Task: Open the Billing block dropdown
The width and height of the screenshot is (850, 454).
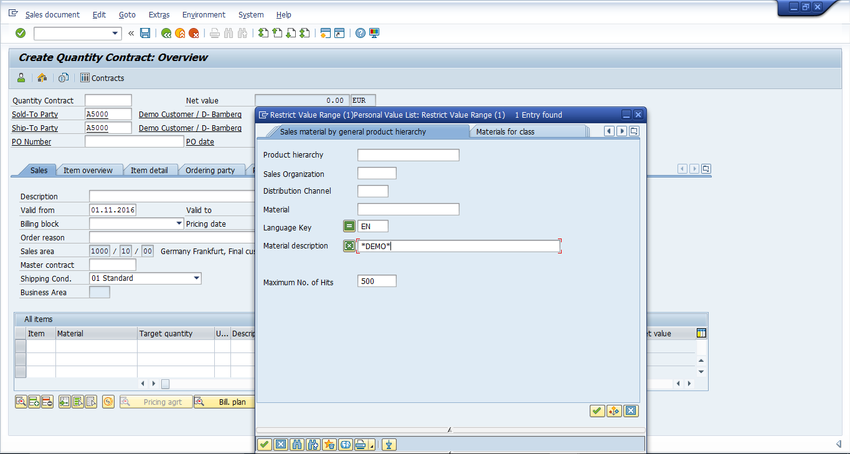Action: (178, 224)
